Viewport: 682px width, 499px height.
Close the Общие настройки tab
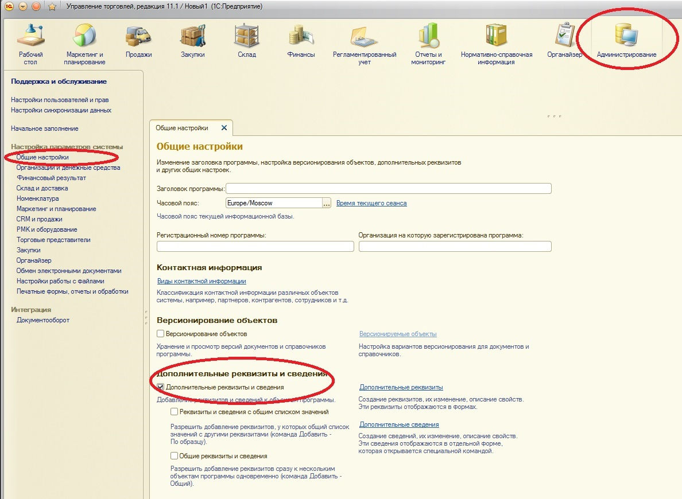pyautogui.click(x=224, y=128)
